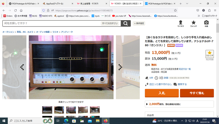Click the 出品 camera icon
This screenshot has width=219, height=124.
(x=206, y=23)
